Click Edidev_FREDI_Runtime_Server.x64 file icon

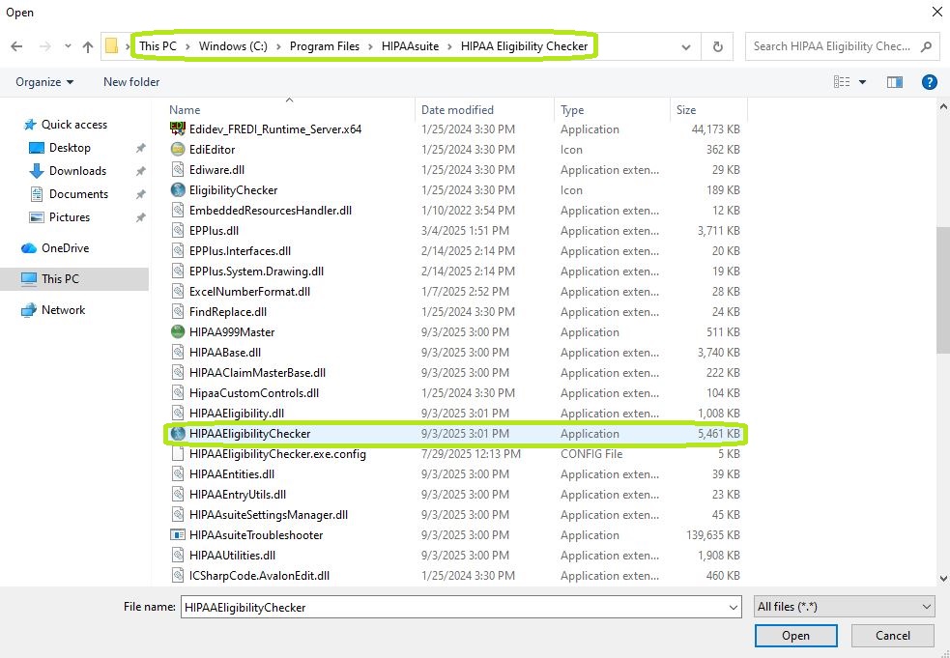[178, 129]
